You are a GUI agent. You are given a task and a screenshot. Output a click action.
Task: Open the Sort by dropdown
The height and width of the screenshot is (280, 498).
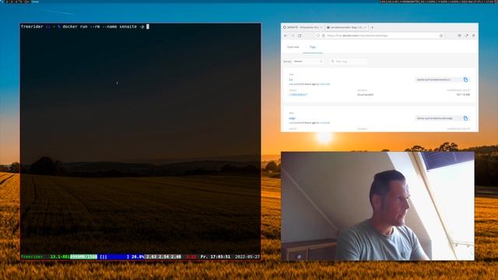pos(308,61)
